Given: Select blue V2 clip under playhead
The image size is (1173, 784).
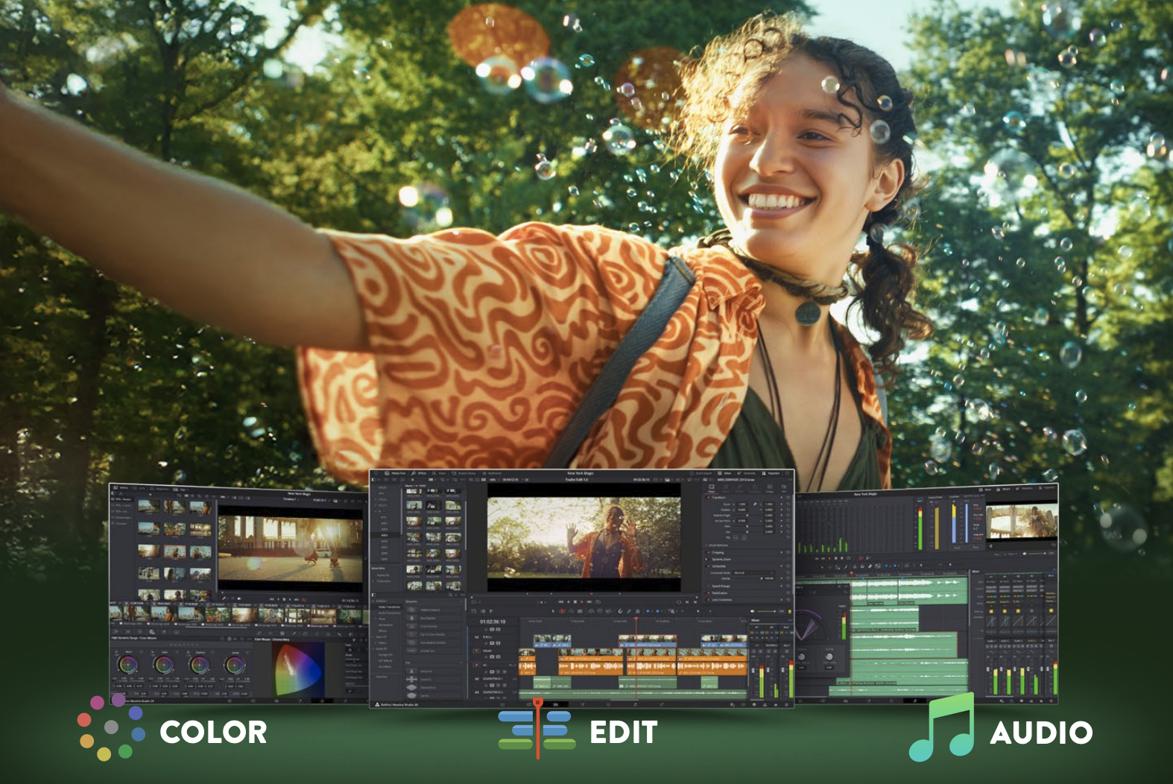Looking at the screenshot, I should [648, 642].
